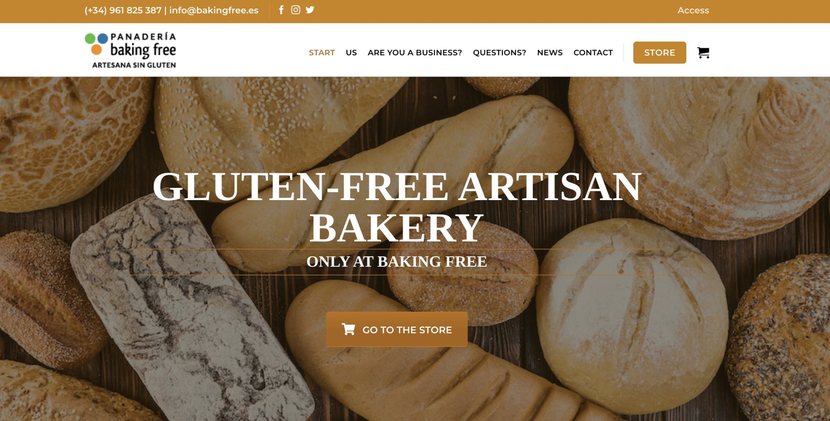Open the shopping cart icon in header
The width and height of the screenshot is (830, 421).
coord(703,53)
